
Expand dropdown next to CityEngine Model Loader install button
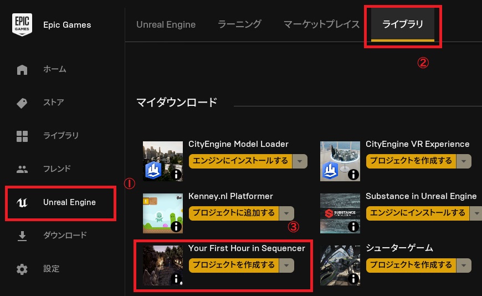click(300, 161)
